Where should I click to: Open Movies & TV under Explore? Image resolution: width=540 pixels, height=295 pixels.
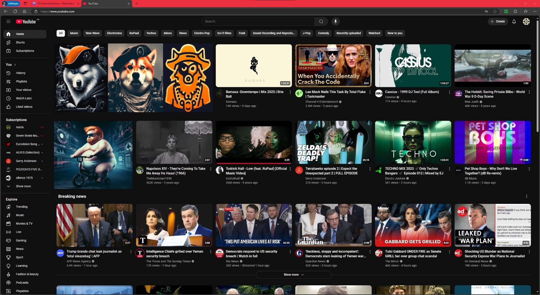point(25,224)
